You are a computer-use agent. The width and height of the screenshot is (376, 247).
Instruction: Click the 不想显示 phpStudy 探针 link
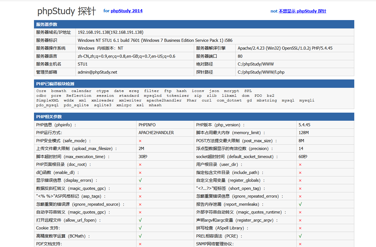coord(302,11)
